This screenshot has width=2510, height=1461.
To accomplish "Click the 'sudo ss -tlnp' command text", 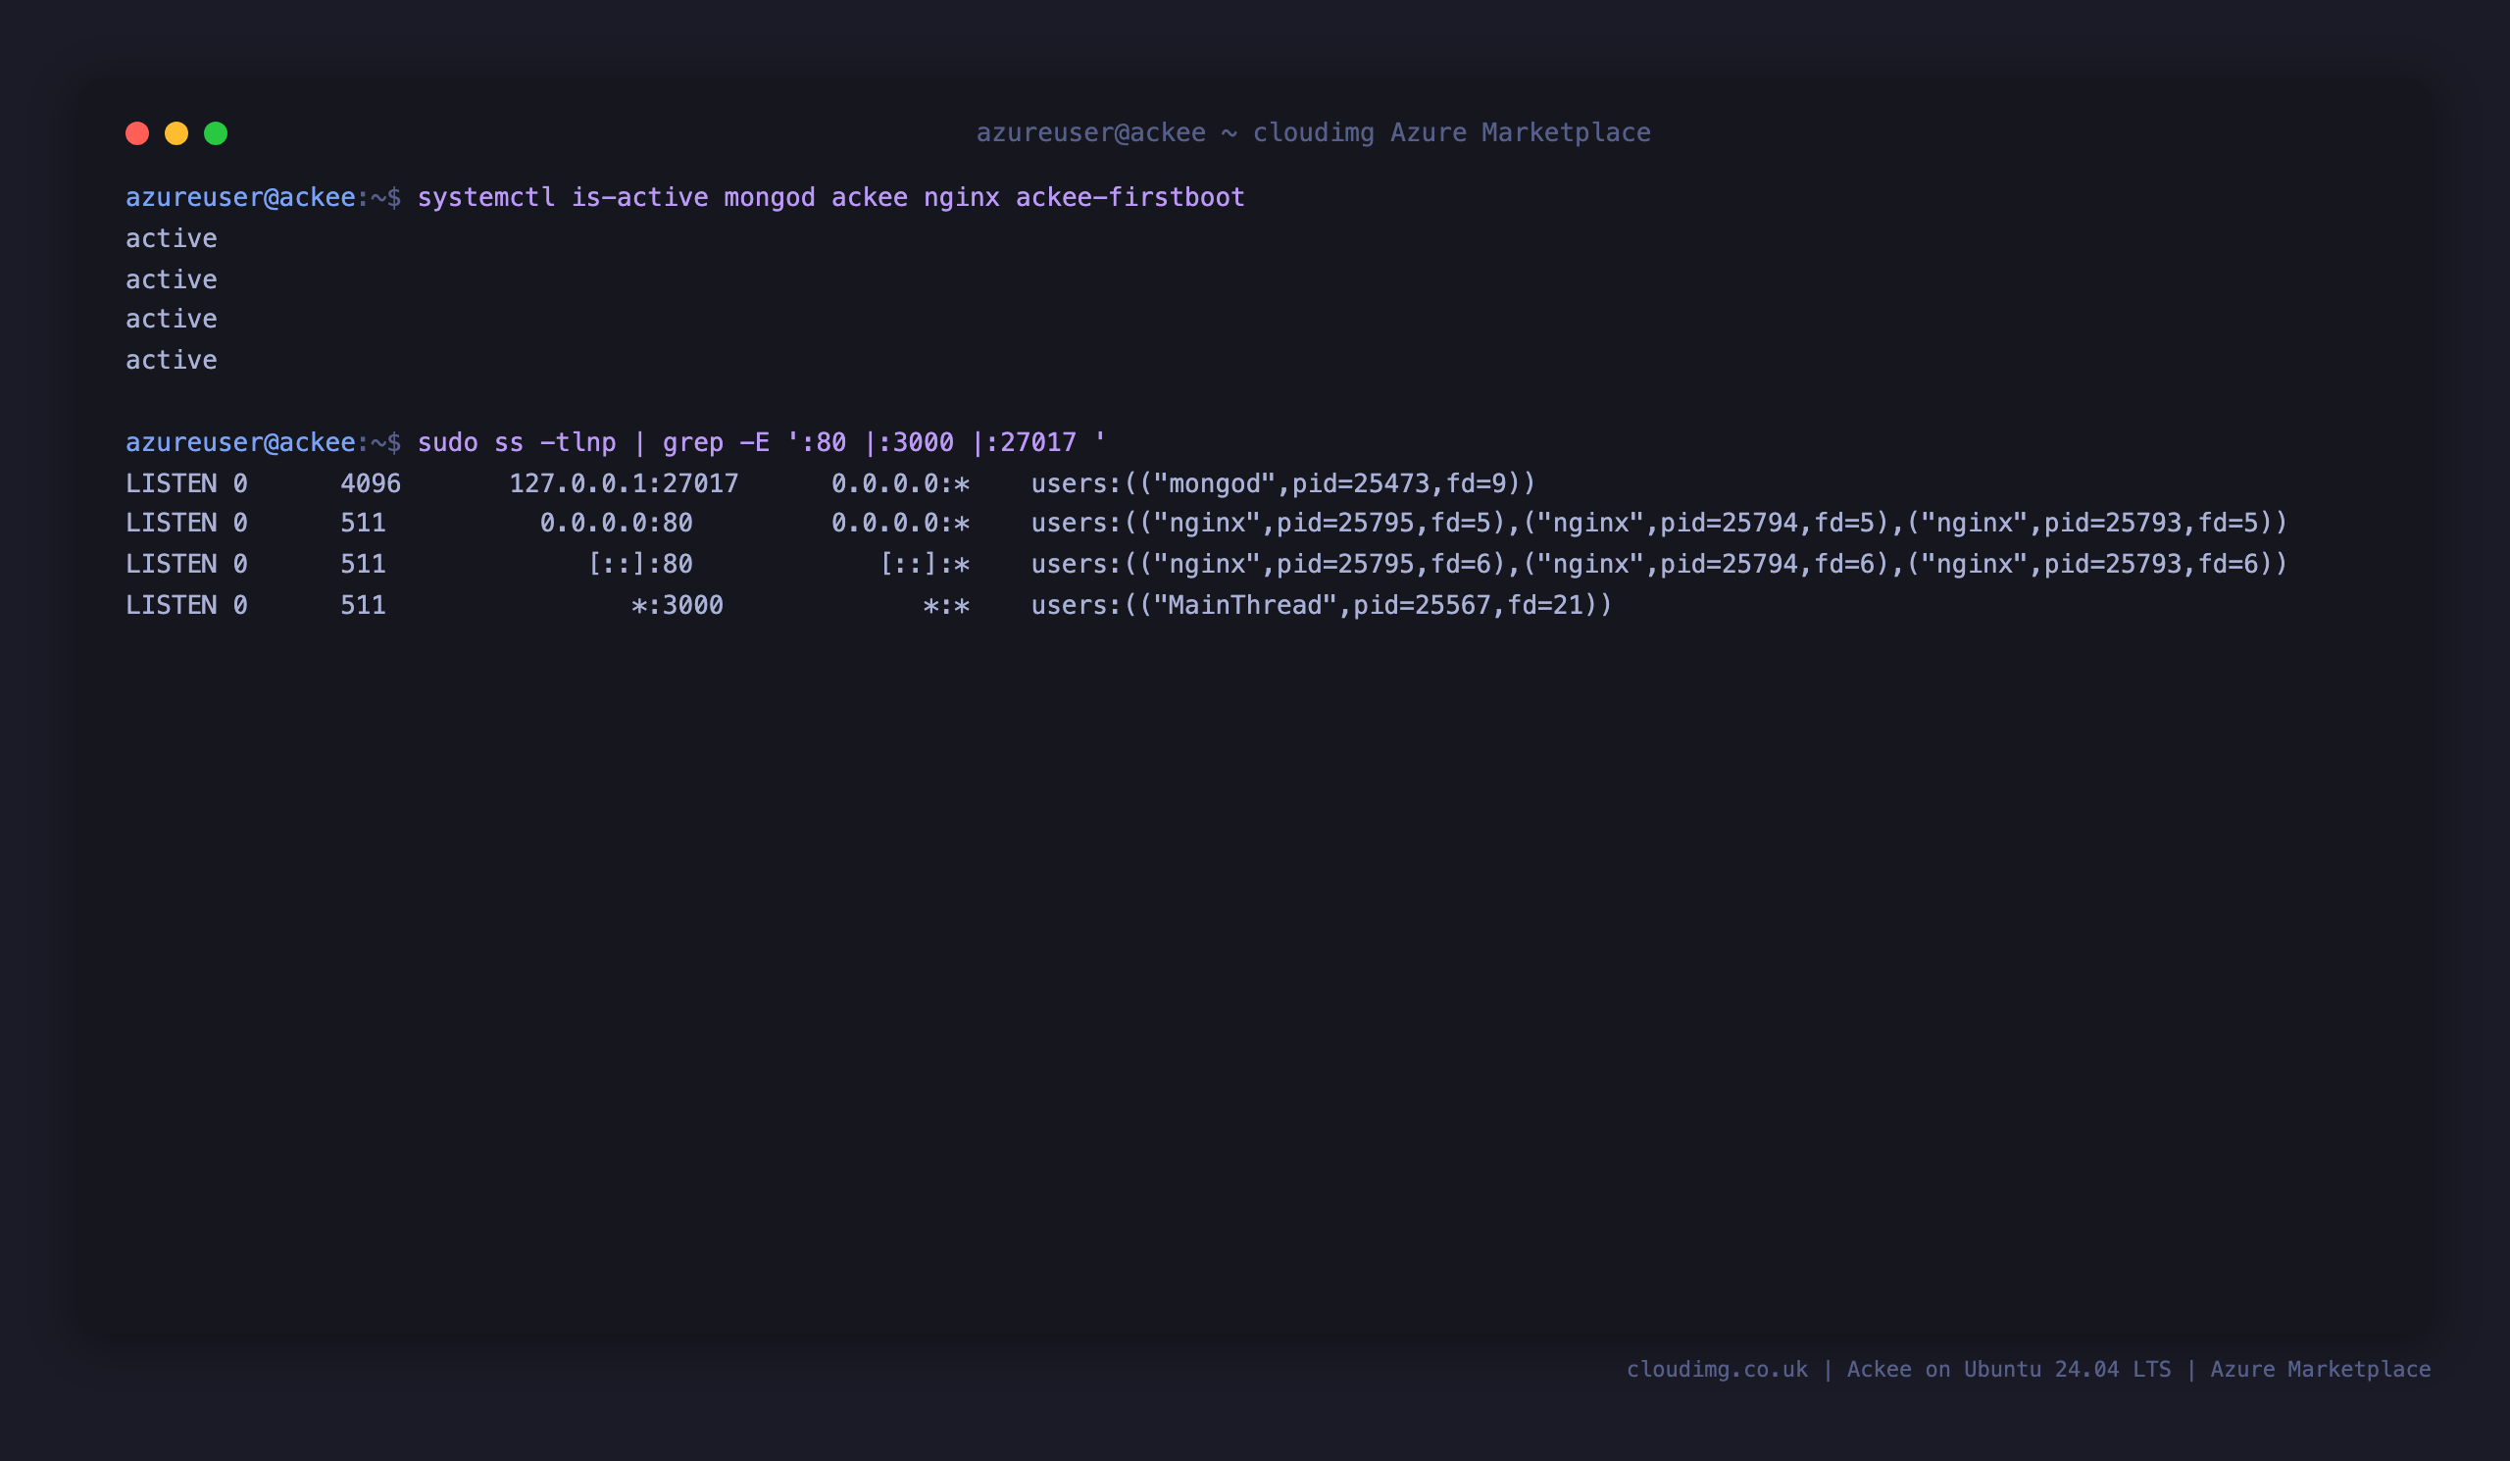I will click(517, 442).
